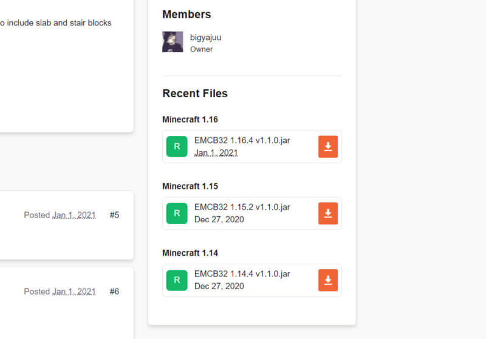Click the Recent Files section heading
Image resolution: width=486 pixels, height=339 pixels.
195,94
